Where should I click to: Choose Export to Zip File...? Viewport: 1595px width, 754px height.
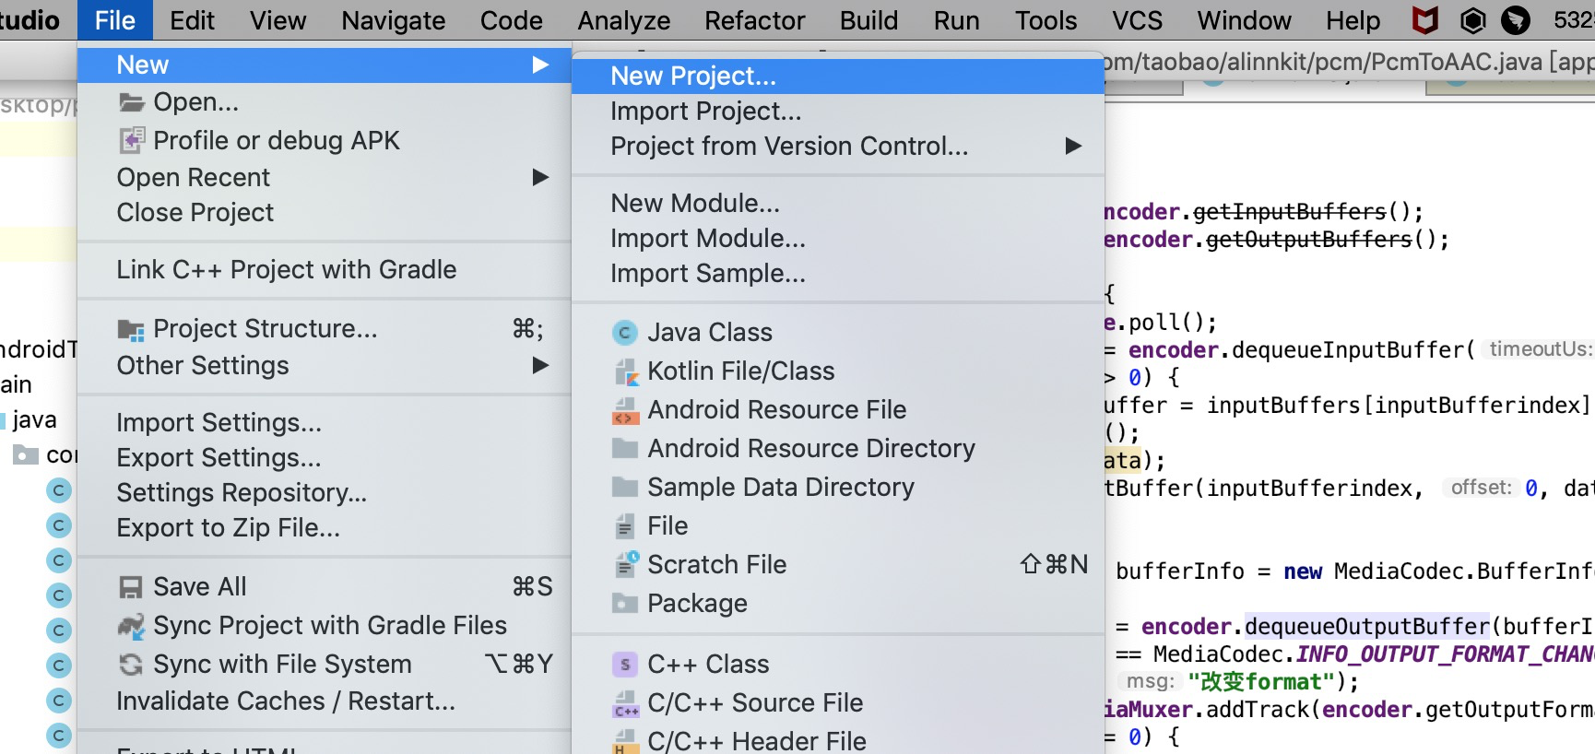pos(325,528)
